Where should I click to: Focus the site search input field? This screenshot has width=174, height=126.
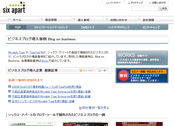[145, 8]
